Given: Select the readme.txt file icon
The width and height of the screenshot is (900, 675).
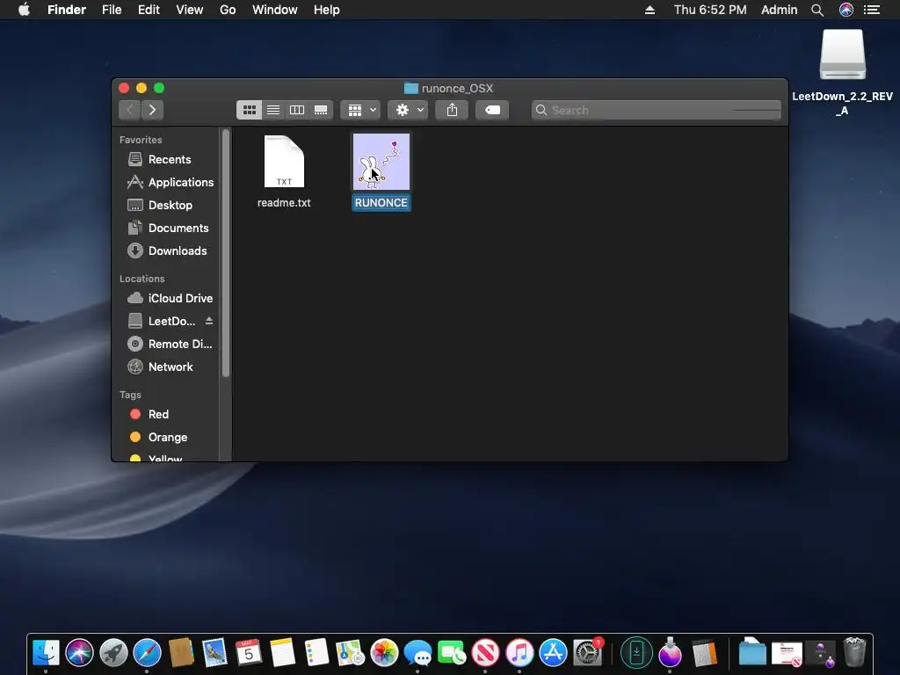Looking at the screenshot, I should 284,162.
